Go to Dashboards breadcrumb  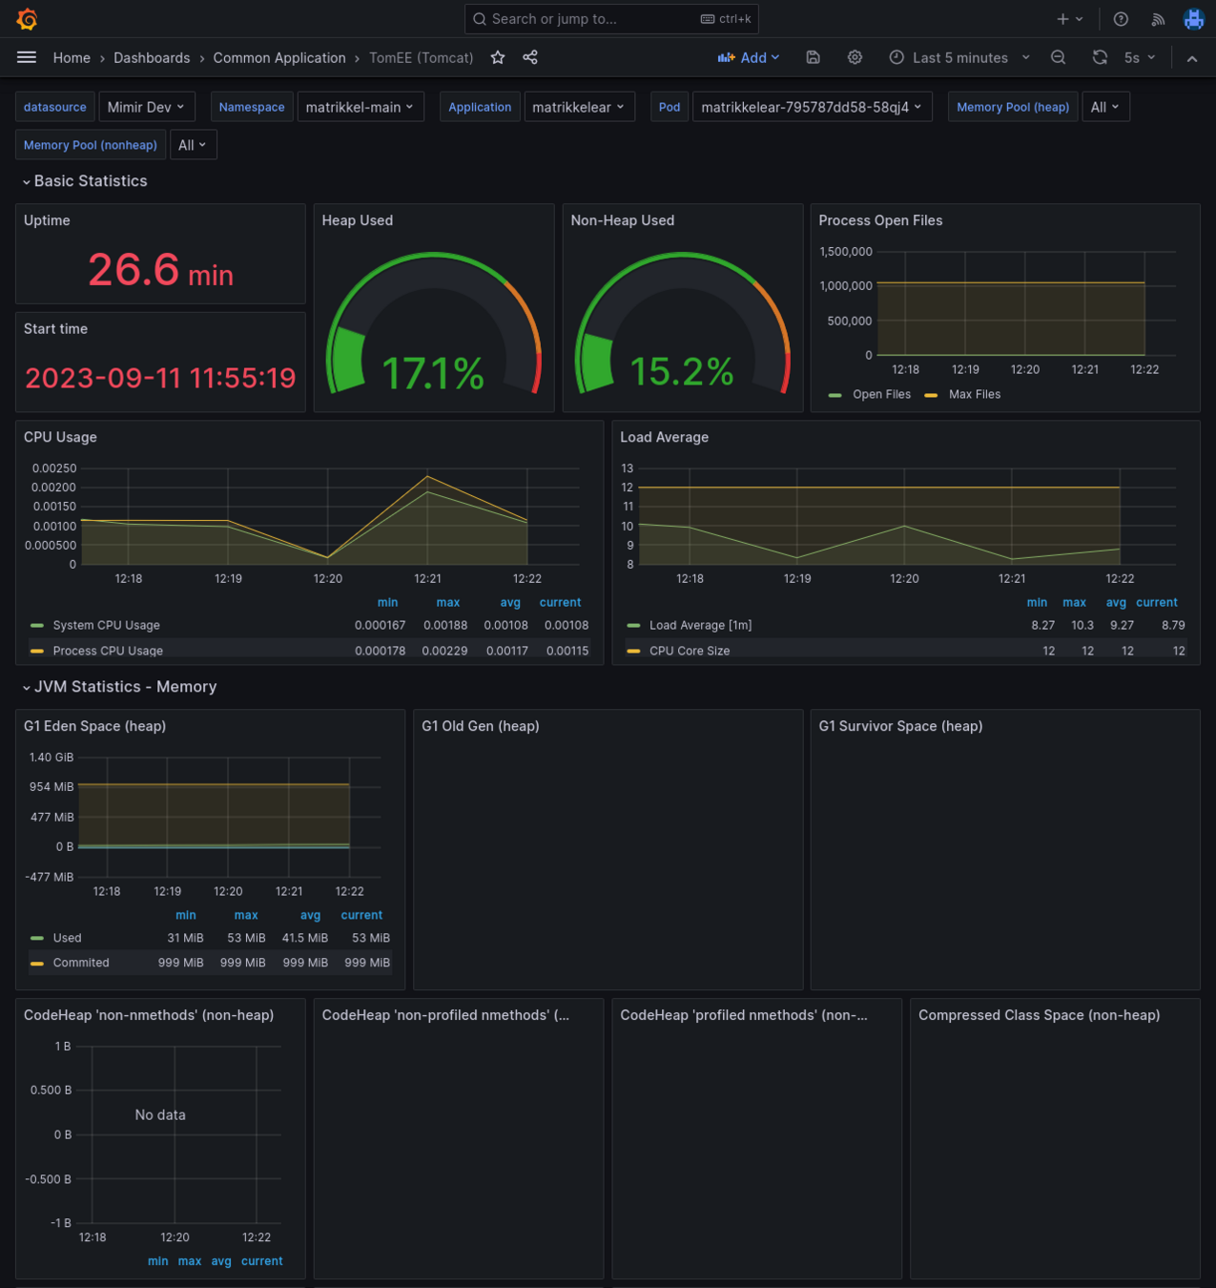click(x=152, y=57)
